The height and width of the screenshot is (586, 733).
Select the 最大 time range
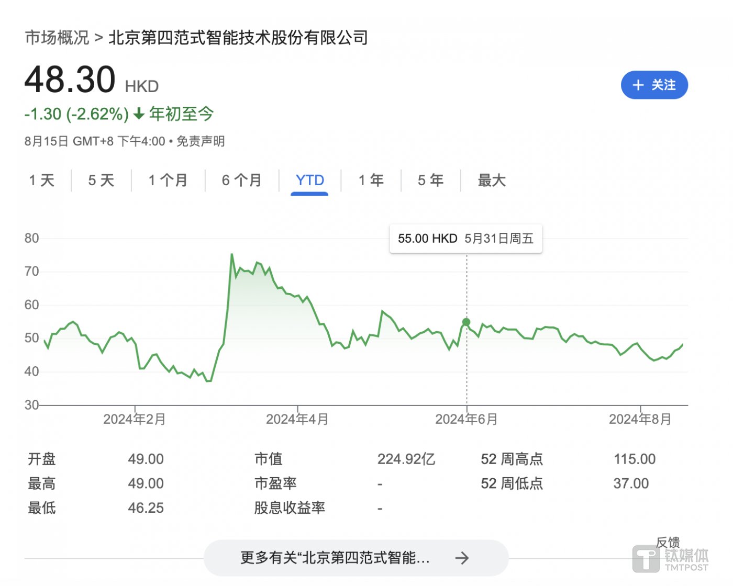click(492, 181)
